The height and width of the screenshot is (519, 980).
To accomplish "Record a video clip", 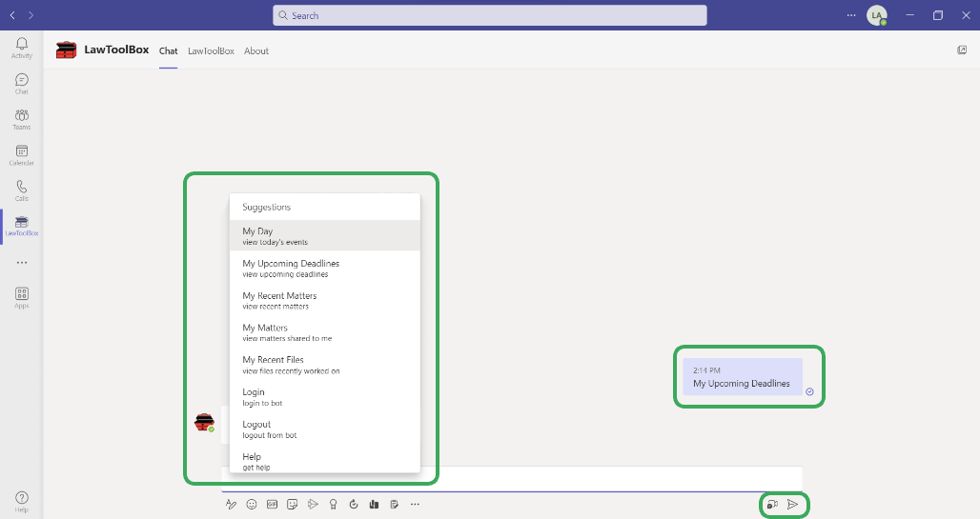I will (772, 505).
